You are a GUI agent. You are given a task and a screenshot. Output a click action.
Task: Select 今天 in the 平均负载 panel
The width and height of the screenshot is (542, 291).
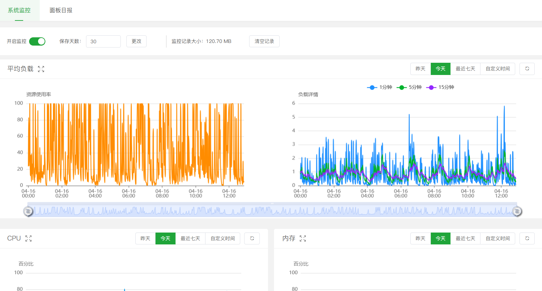pyautogui.click(x=440, y=69)
